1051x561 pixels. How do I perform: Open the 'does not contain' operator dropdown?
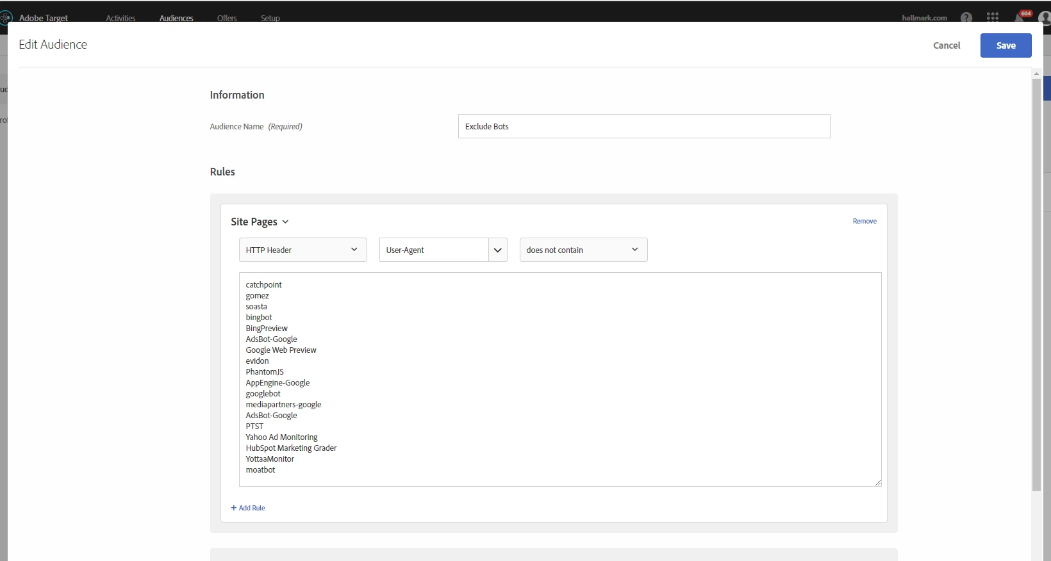click(584, 250)
